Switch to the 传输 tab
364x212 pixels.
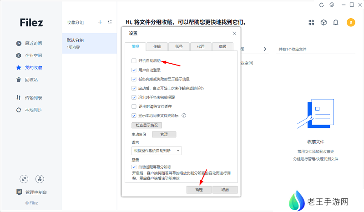(157, 46)
